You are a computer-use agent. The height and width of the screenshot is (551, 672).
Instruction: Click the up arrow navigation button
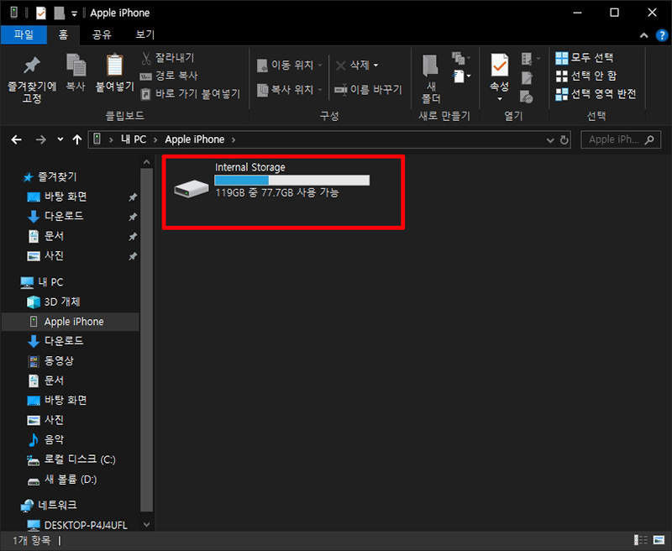(77, 139)
